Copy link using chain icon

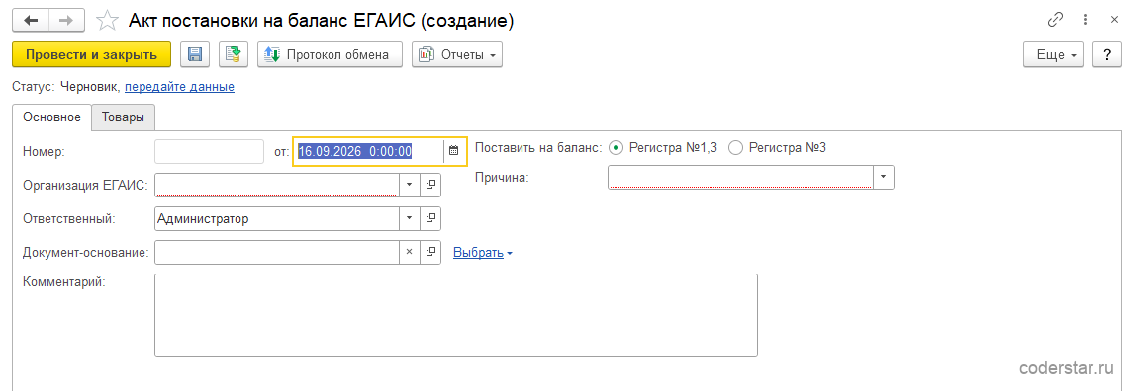(x=1055, y=21)
